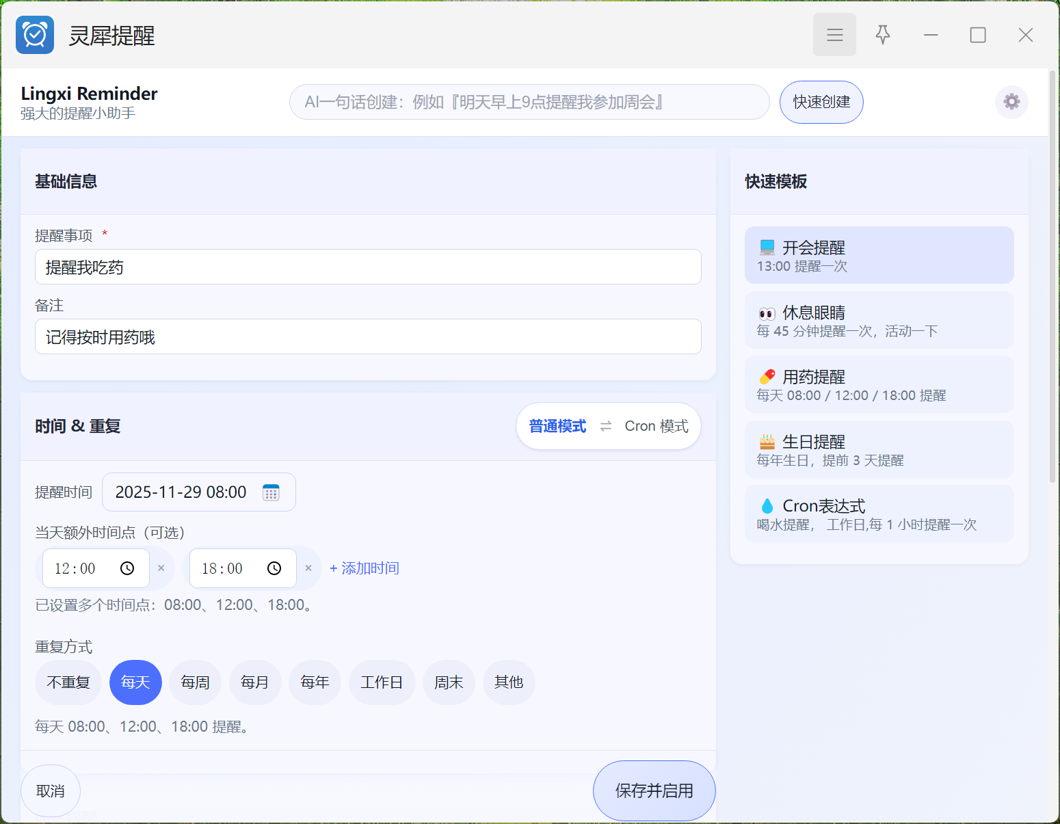Image resolution: width=1060 pixels, height=824 pixels.
Task: Open settings via the gear icon
Action: 1011,102
